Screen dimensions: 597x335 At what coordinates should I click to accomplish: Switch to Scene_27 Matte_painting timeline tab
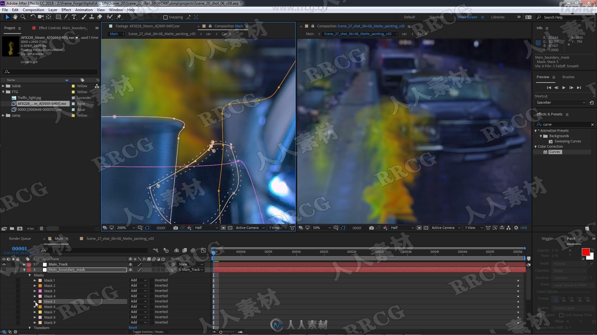[x=120, y=239]
